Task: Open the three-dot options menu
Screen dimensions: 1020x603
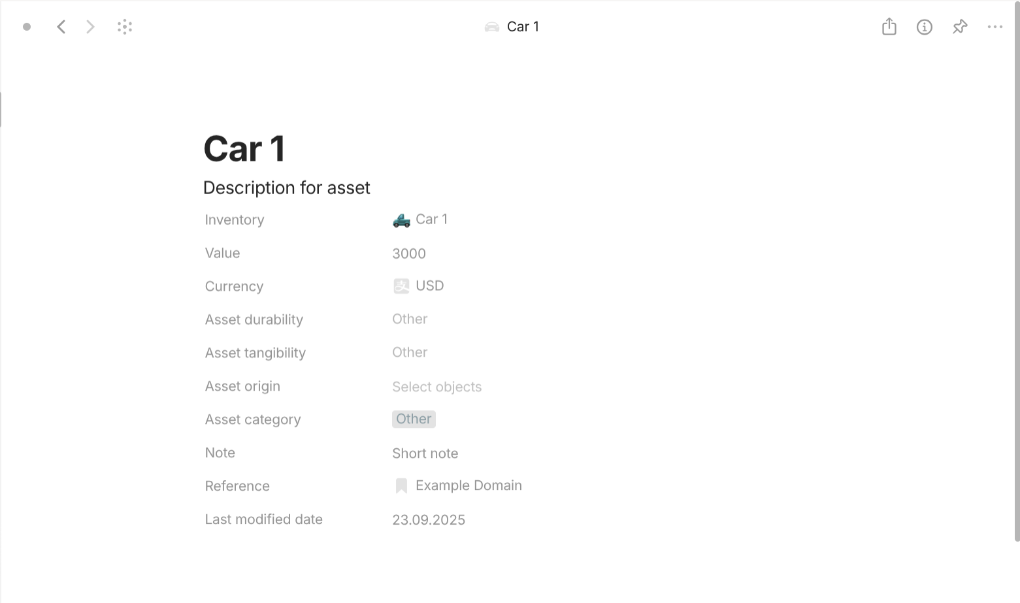Action: [995, 27]
